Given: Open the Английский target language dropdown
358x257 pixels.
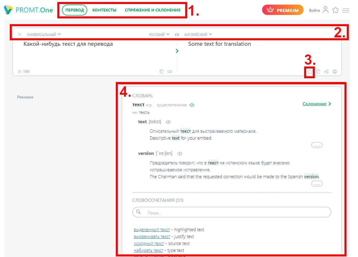Looking at the screenshot, I should point(198,35).
